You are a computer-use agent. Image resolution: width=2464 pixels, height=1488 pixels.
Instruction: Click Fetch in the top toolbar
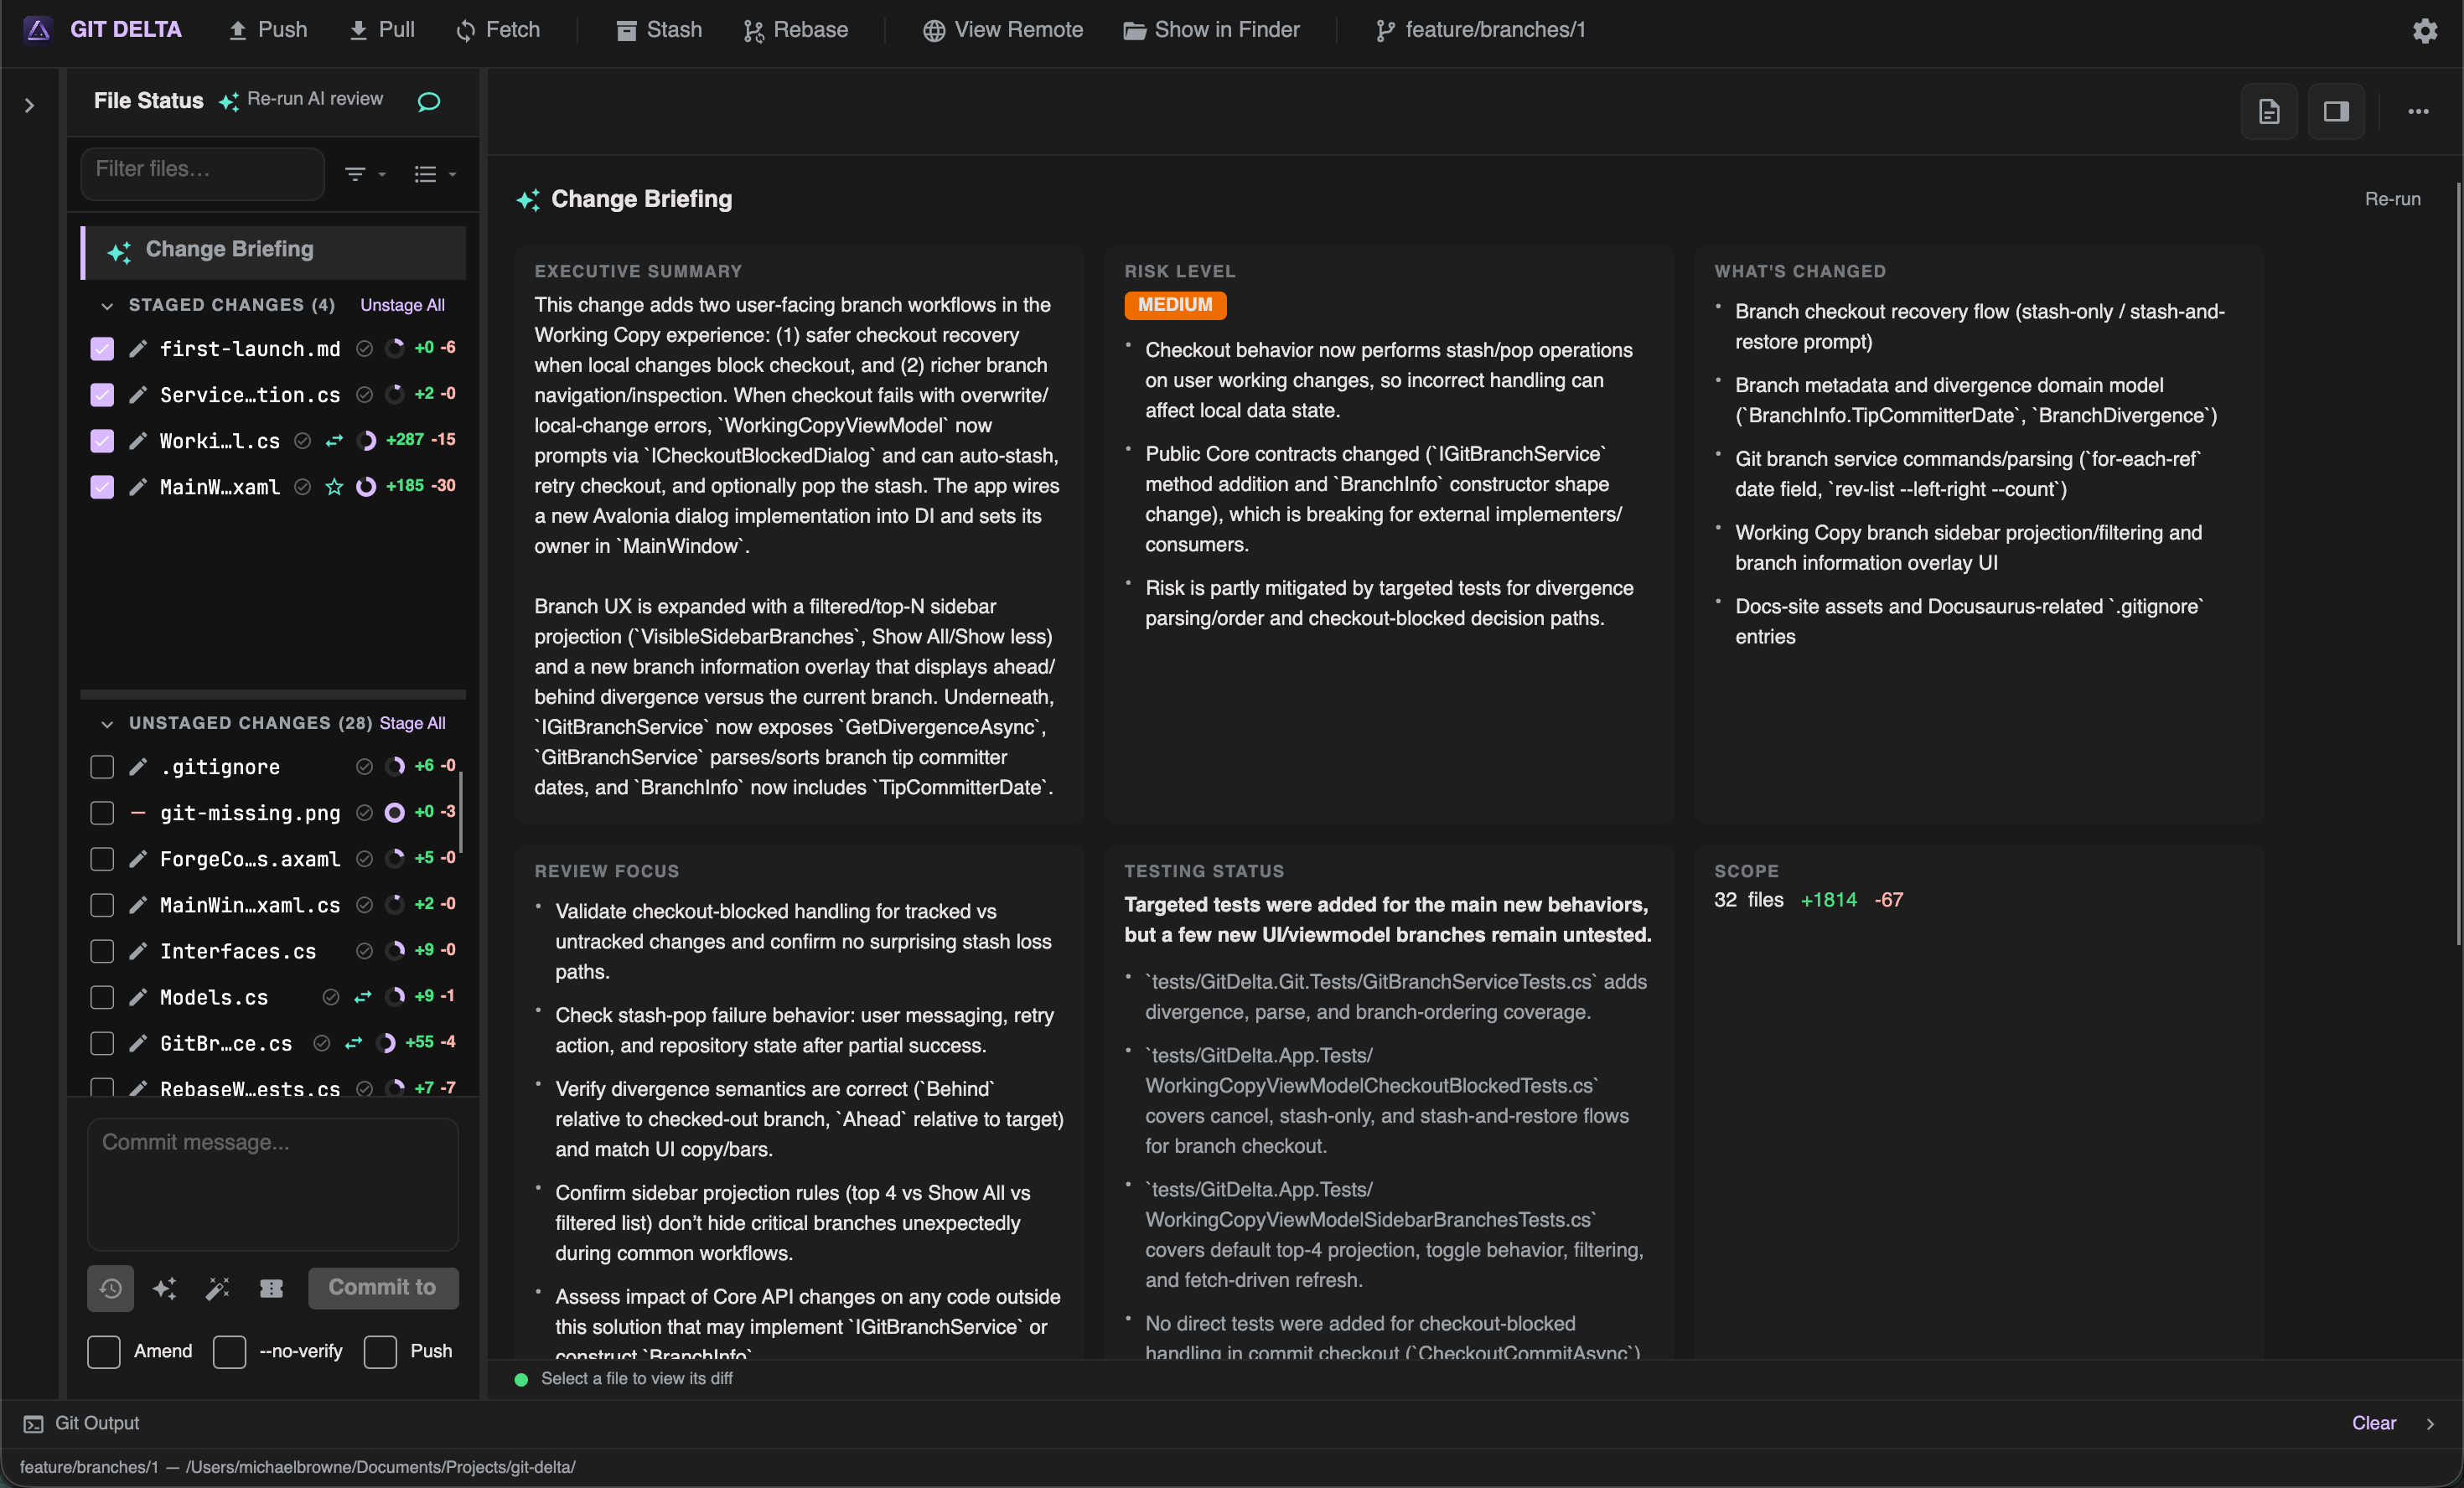point(498,30)
